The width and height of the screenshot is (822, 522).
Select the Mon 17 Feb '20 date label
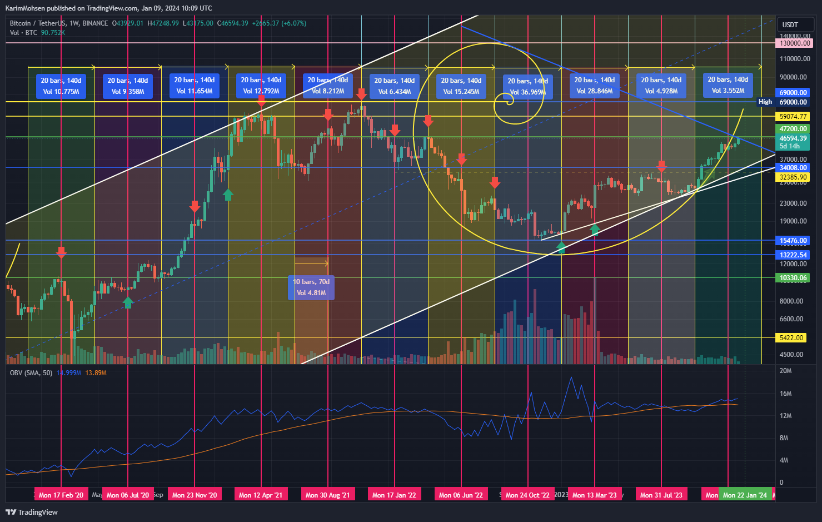[x=61, y=495]
